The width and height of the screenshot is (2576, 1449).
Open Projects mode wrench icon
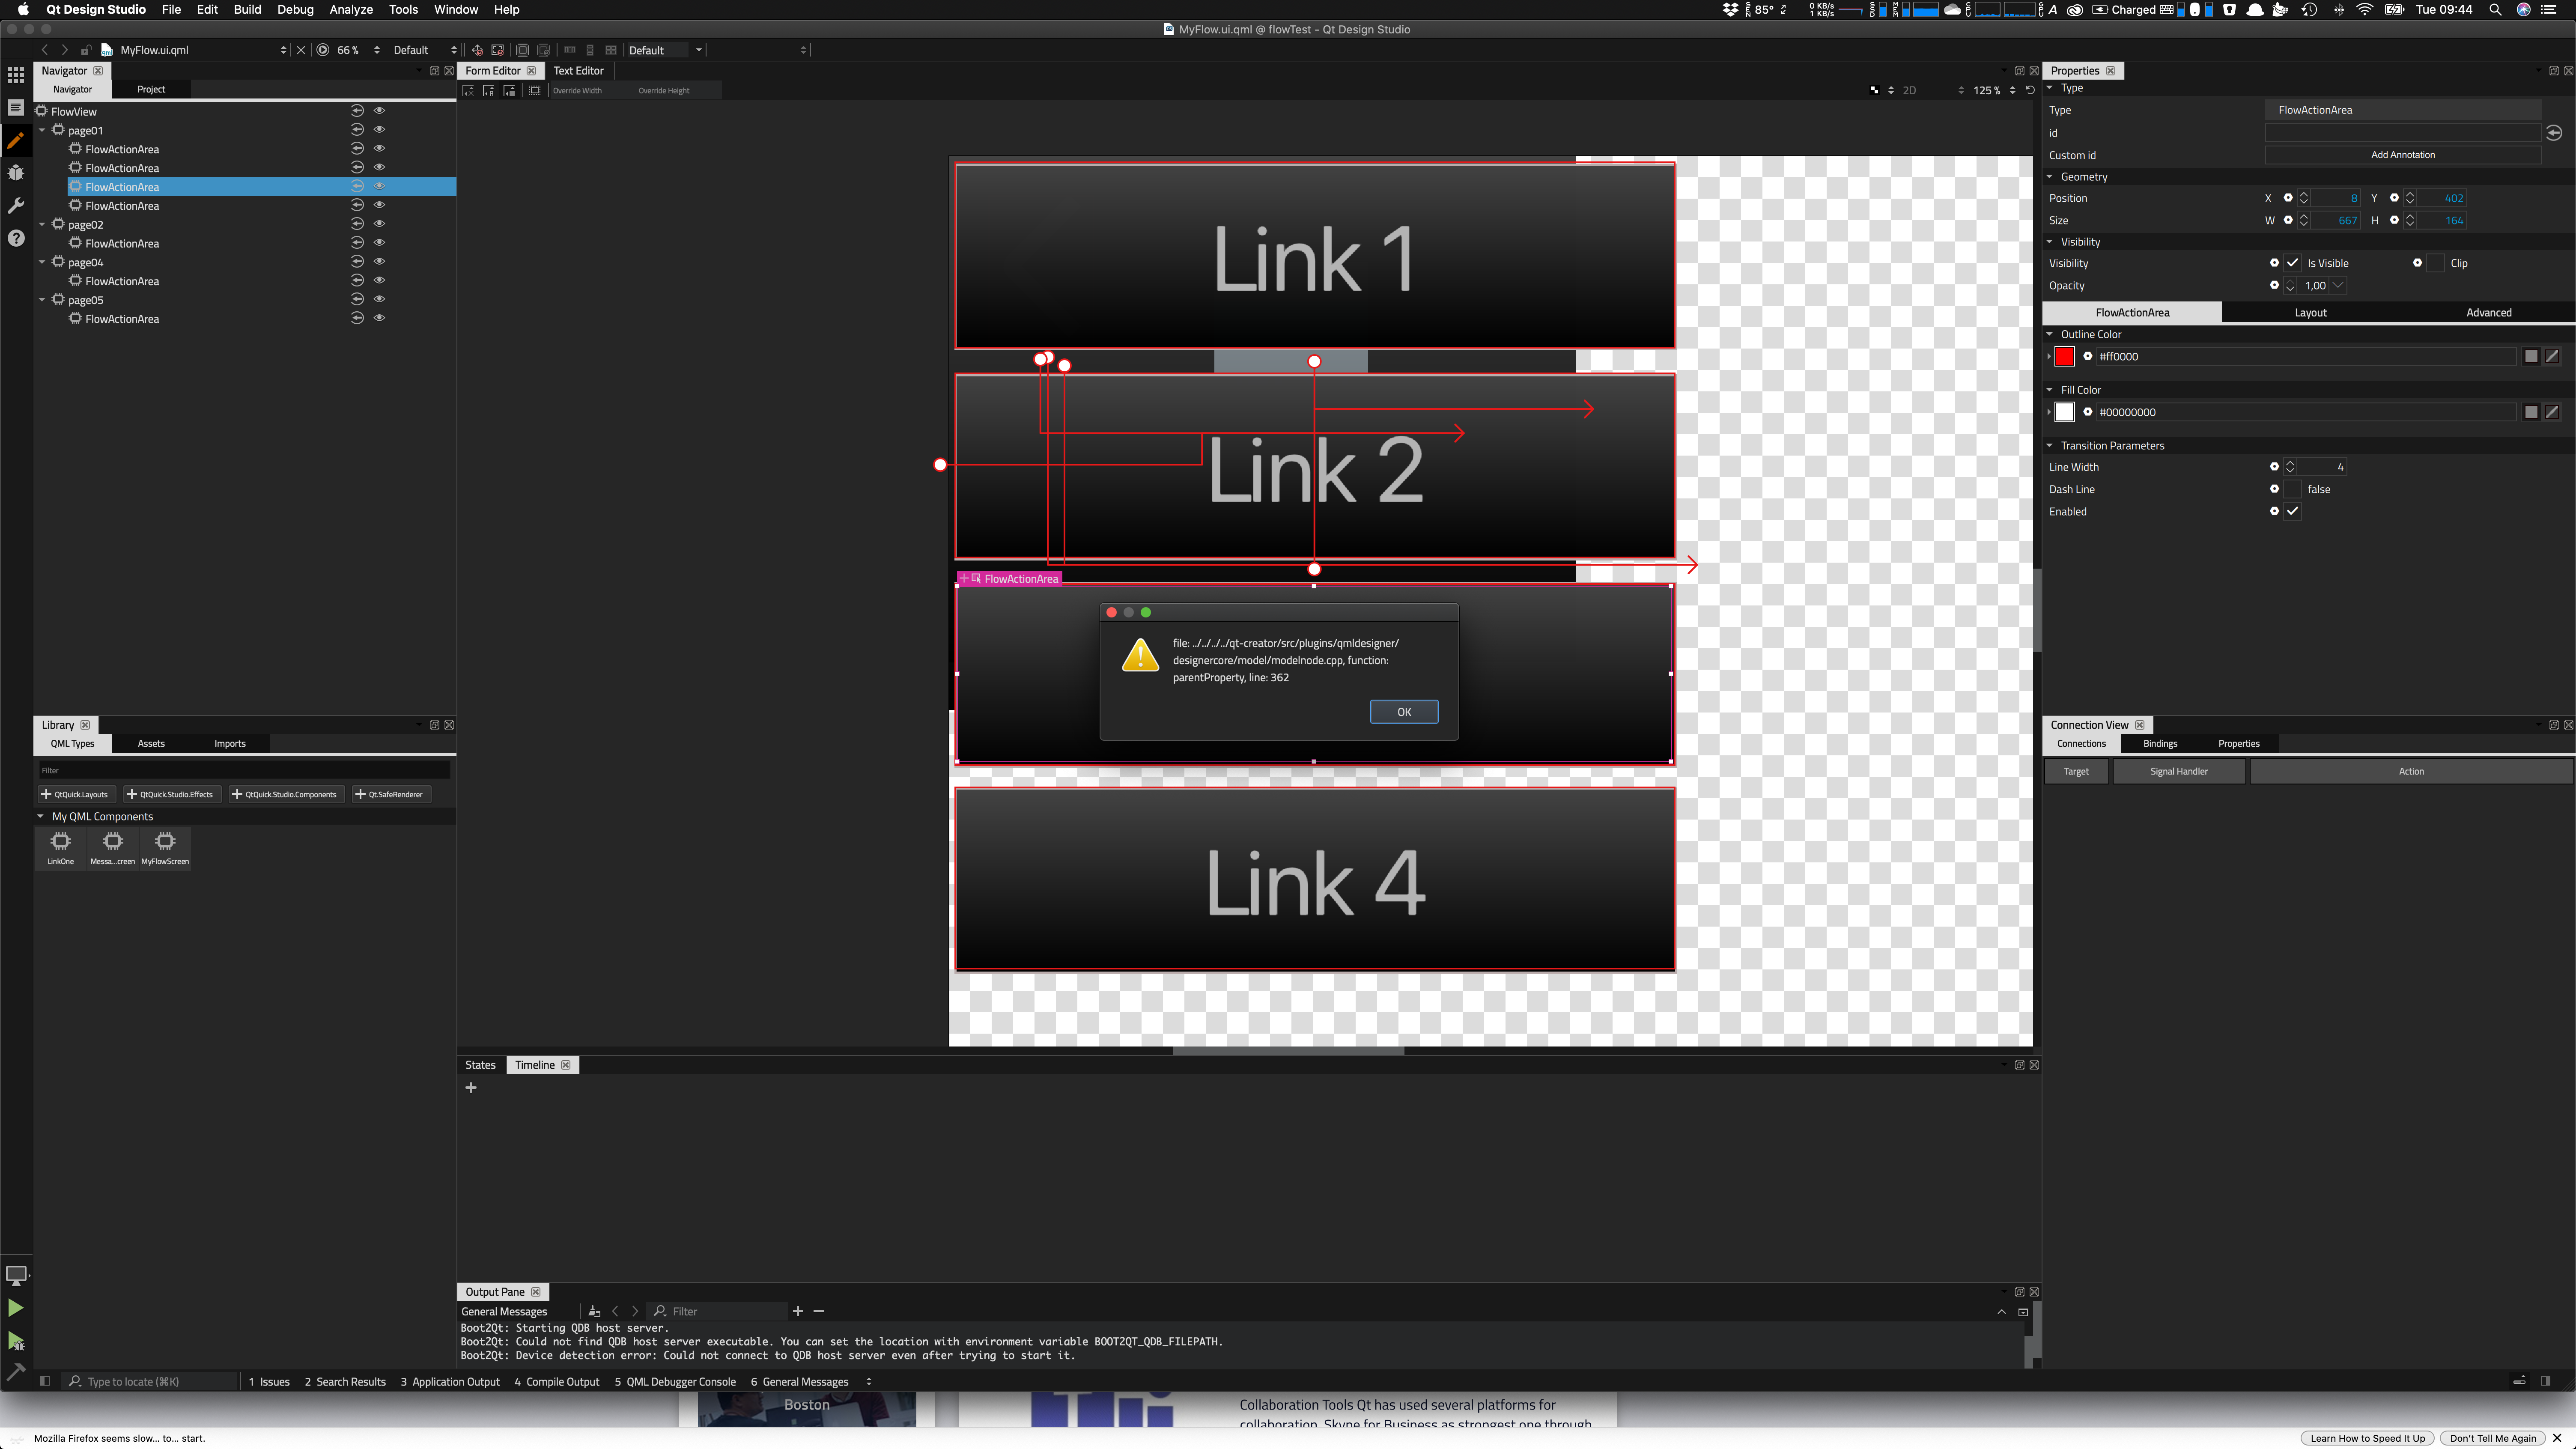16,205
